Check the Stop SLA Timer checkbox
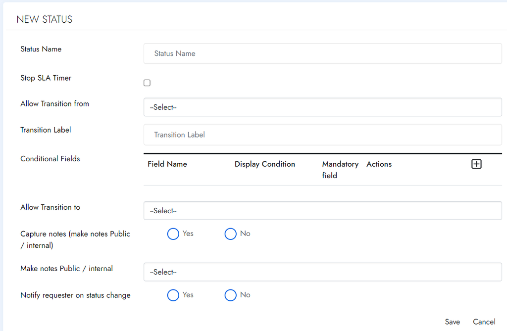 [147, 83]
